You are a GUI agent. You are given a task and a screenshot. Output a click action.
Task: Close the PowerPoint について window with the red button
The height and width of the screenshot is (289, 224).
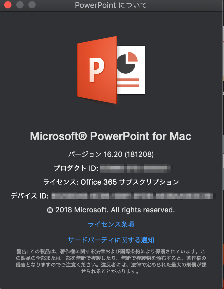(8, 5)
